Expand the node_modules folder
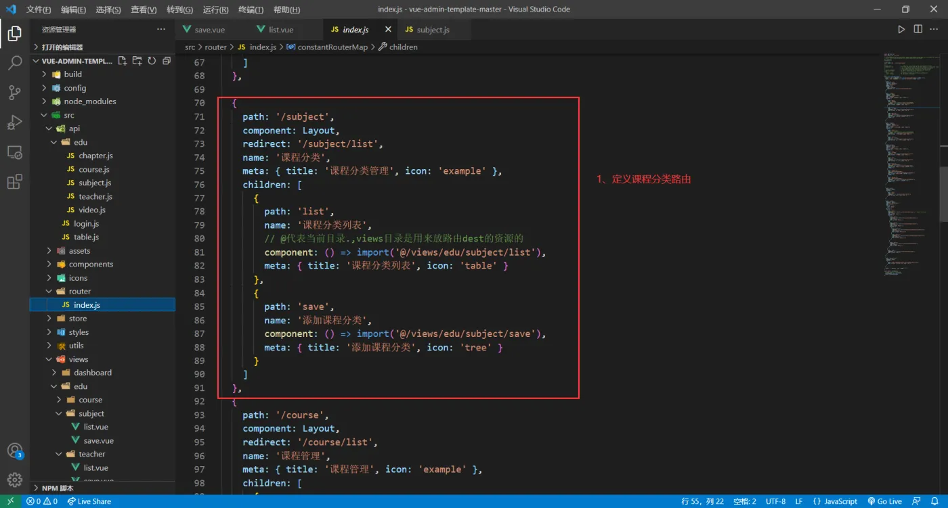Image resolution: width=948 pixels, height=508 pixels. point(102,101)
